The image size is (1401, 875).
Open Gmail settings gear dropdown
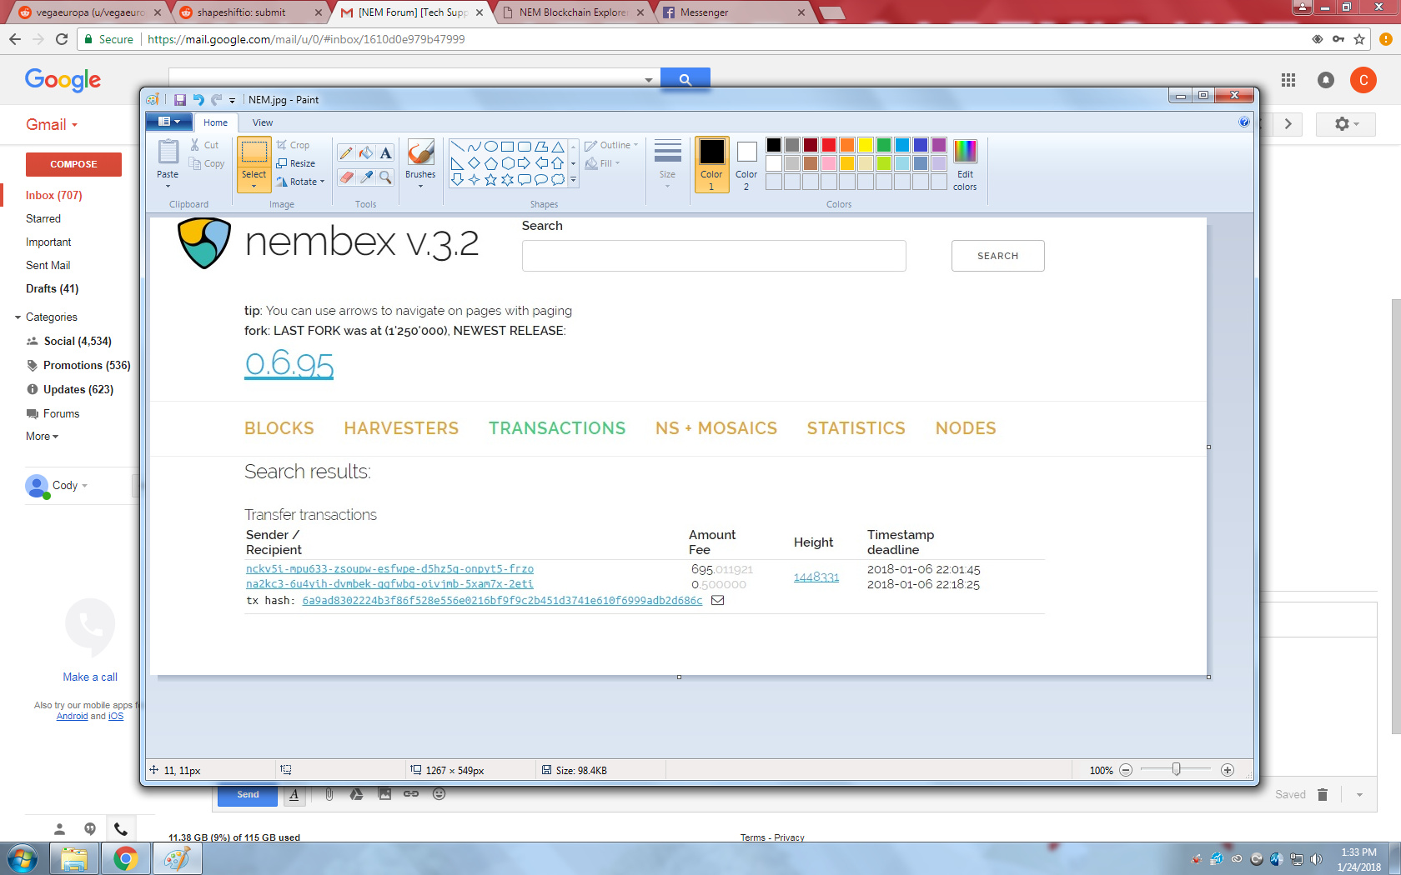(1346, 124)
